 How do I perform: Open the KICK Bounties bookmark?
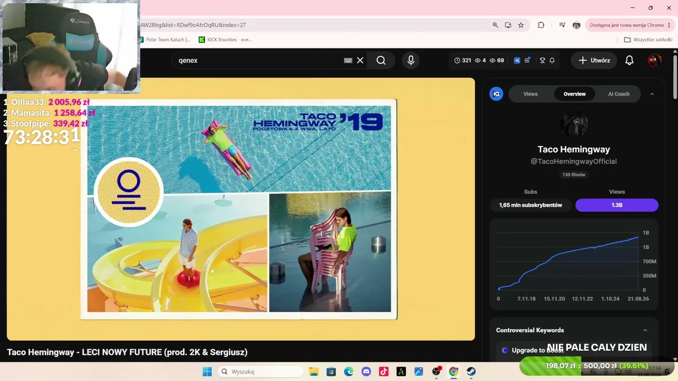pos(225,40)
